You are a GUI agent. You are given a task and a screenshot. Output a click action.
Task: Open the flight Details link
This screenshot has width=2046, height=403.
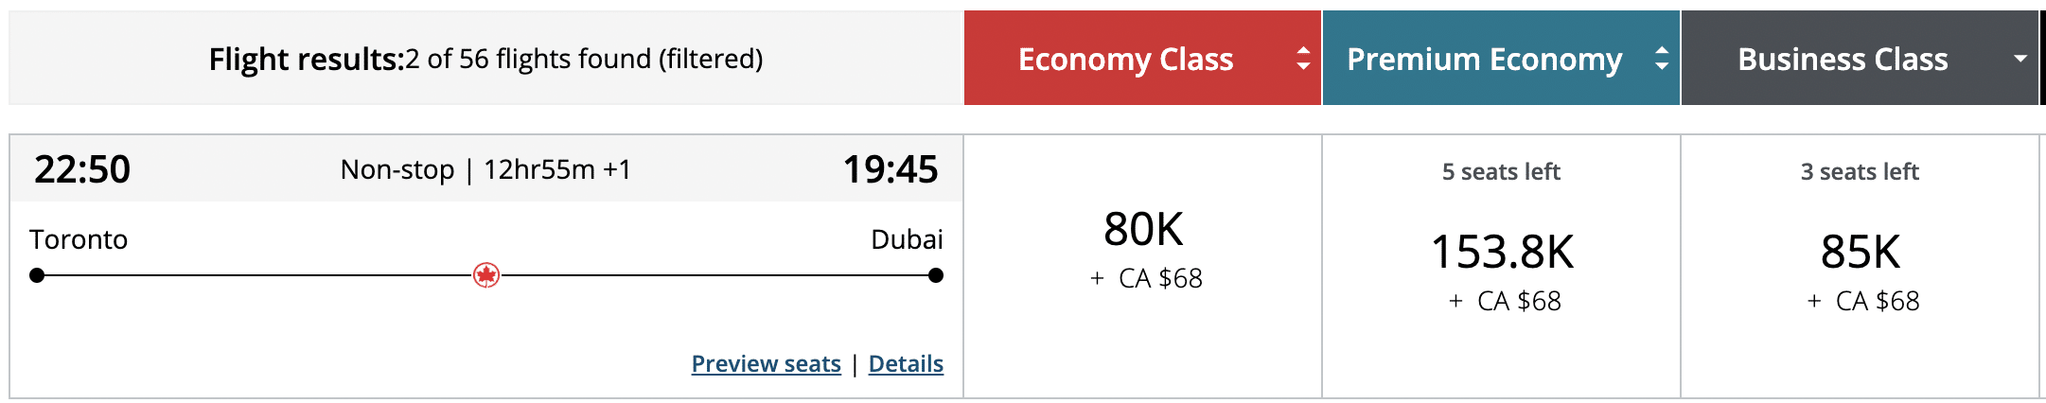[906, 363]
